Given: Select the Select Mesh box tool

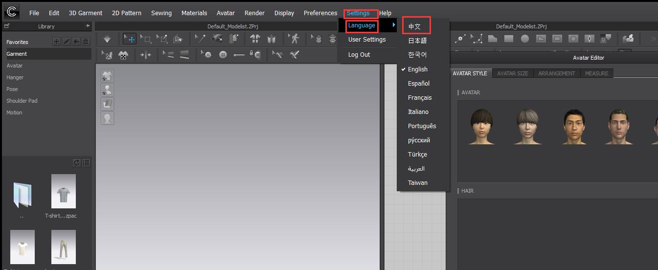Looking at the screenshot, I should pos(145,39).
